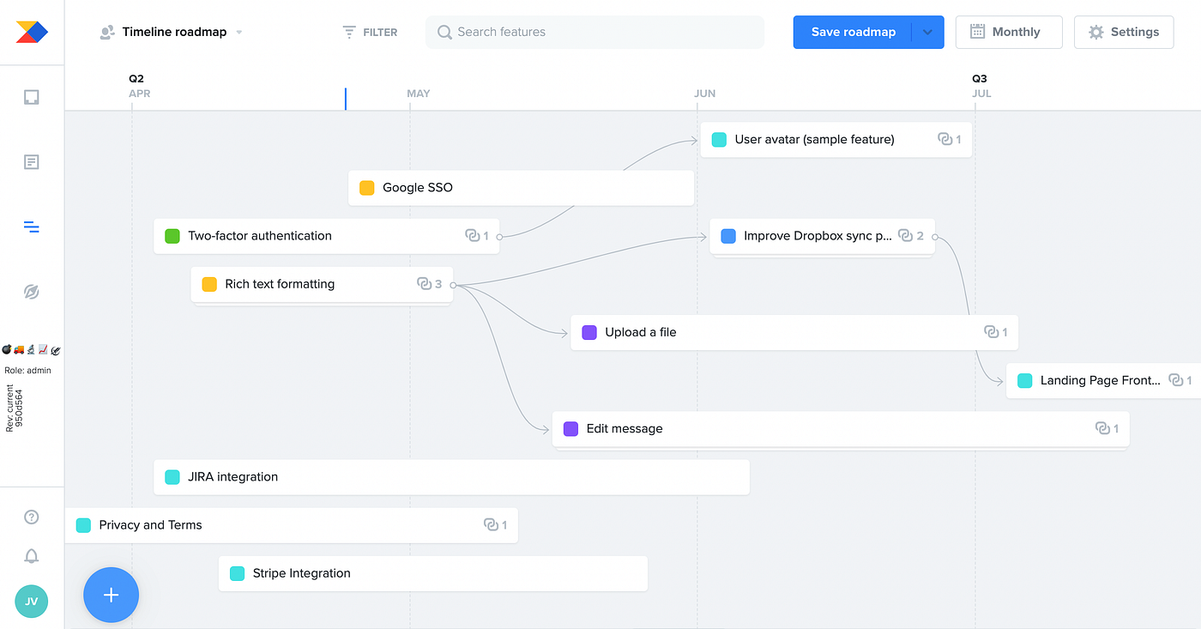Open the compass portal icon in sidebar
This screenshot has height=629, width=1201.
(x=32, y=293)
